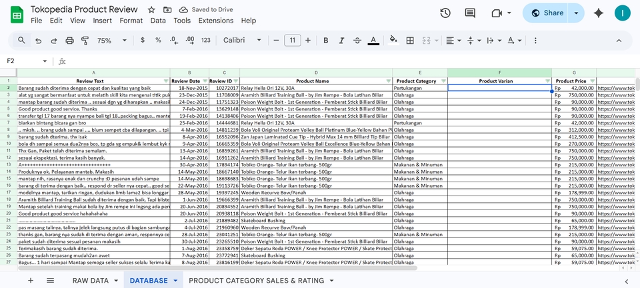Open the Format menu

pyautogui.click(x=131, y=21)
